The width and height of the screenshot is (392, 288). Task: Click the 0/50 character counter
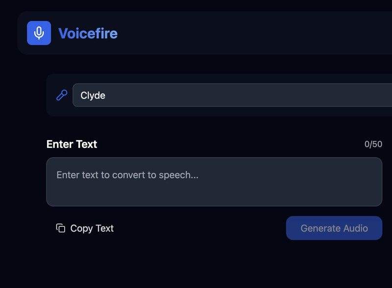[x=373, y=144]
